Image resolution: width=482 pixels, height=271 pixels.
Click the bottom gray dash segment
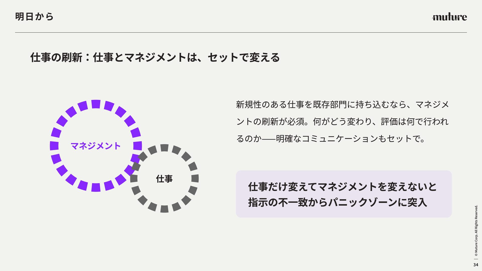click(164, 209)
